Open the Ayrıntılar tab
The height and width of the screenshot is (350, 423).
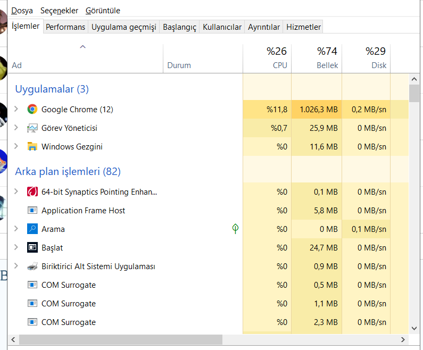(264, 27)
